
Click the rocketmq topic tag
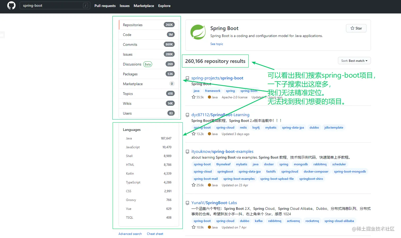point(312,221)
